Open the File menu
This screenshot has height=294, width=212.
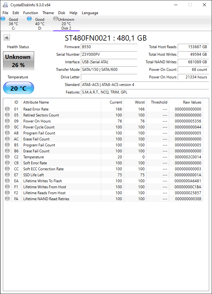(x=5, y=13)
